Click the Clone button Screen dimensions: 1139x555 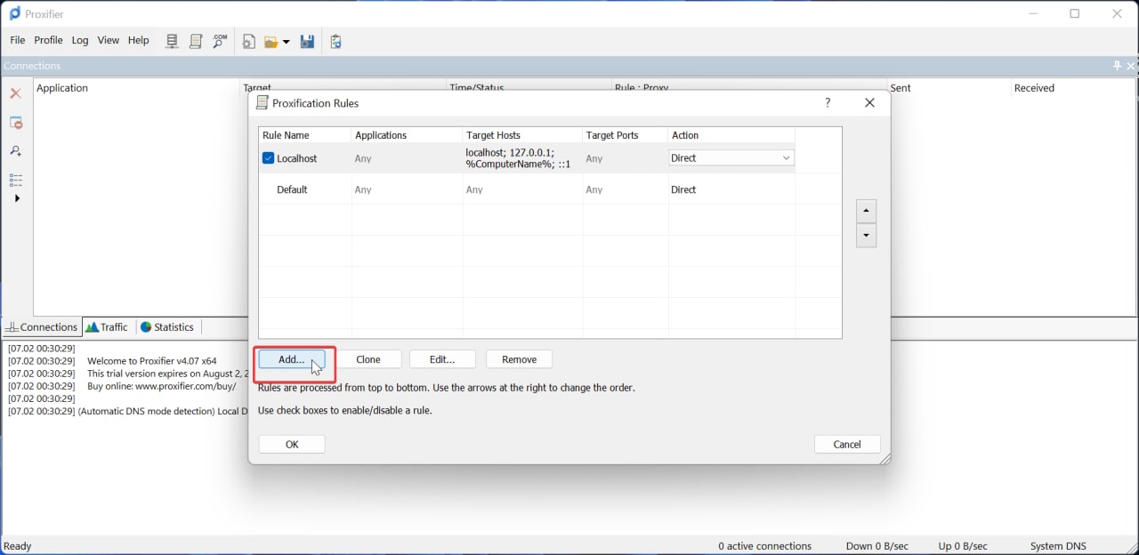pyautogui.click(x=368, y=359)
